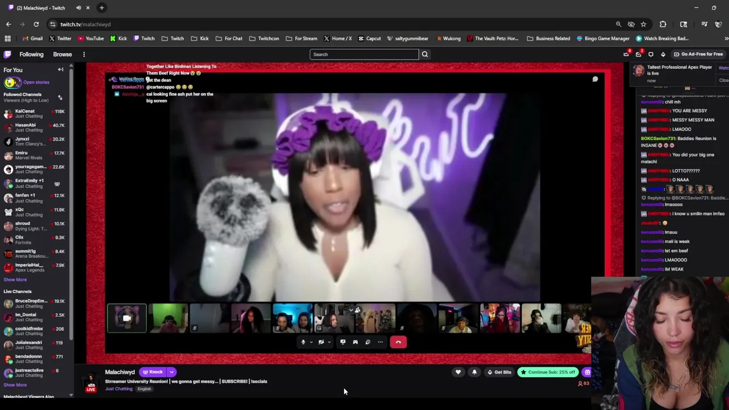This screenshot has width=729, height=410.
Task: Click the search magnifier button
Action: pyautogui.click(x=425, y=54)
